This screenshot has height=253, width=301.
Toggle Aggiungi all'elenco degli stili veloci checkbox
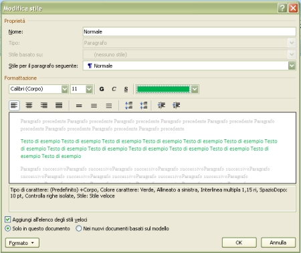click(x=7, y=220)
